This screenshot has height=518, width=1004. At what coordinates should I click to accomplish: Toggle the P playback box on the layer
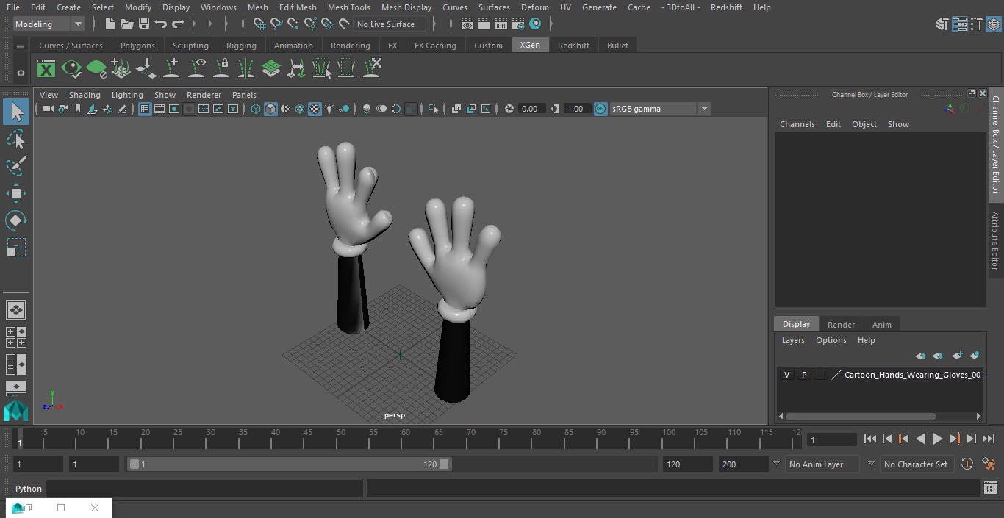[803, 375]
